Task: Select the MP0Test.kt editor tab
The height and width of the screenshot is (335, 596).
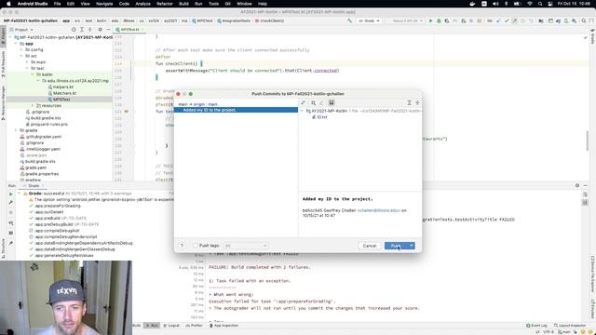Action: pos(129,30)
